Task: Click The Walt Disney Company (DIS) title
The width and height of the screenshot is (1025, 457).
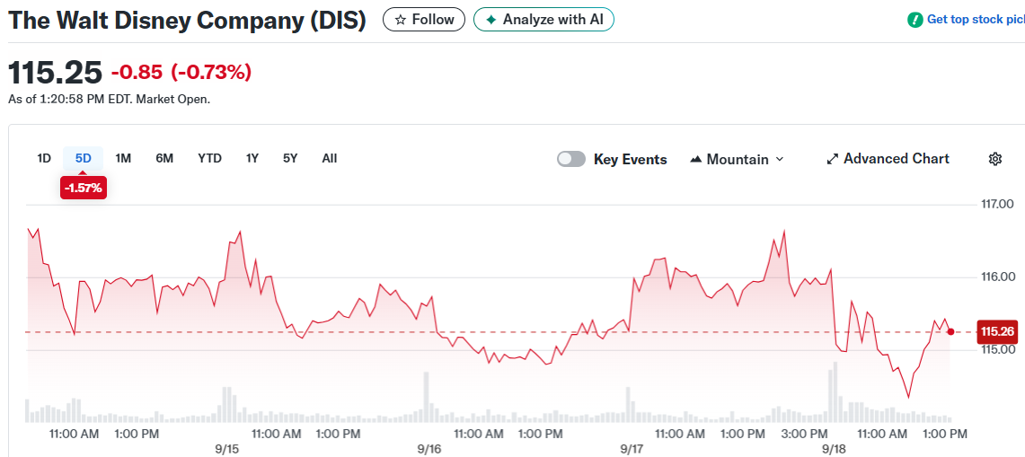Action: coord(187,21)
